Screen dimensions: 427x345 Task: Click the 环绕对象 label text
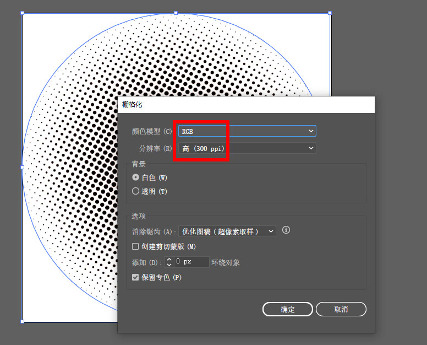click(x=226, y=263)
